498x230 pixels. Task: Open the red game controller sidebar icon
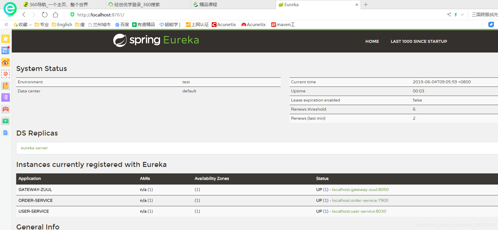click(6, 109)
